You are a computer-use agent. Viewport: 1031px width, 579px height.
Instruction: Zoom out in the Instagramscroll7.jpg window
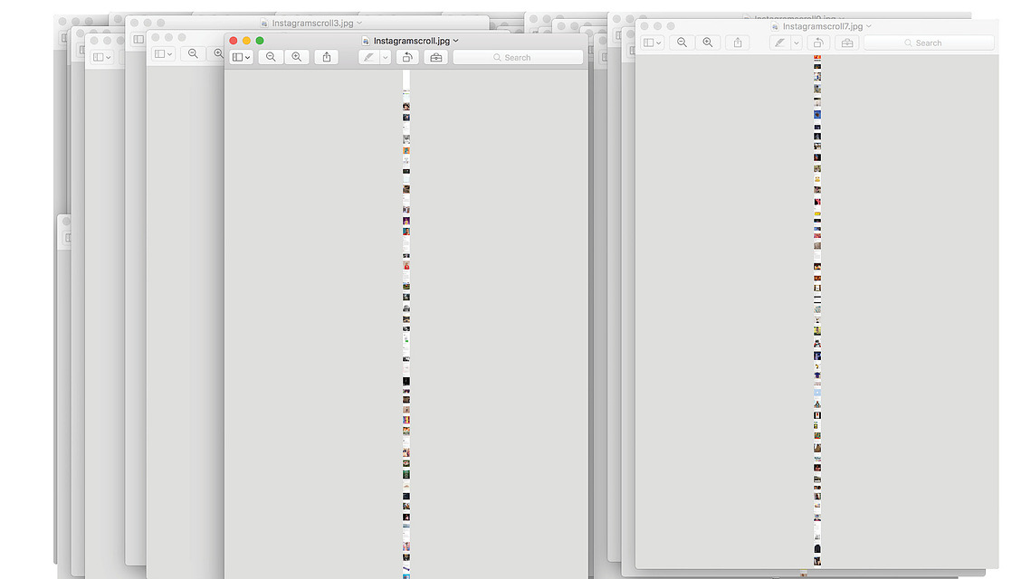tap(682, 43)
